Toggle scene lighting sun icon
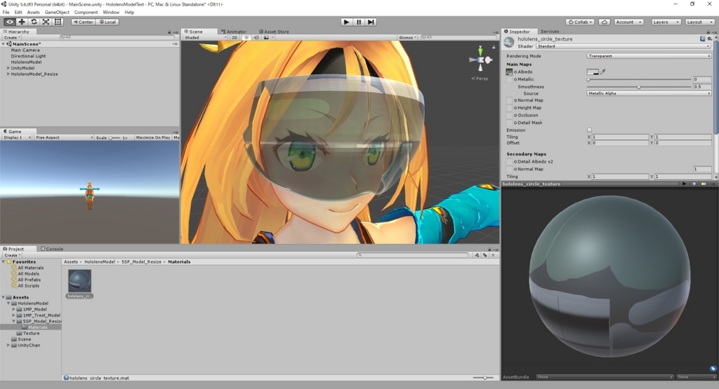 coord(246,38)
